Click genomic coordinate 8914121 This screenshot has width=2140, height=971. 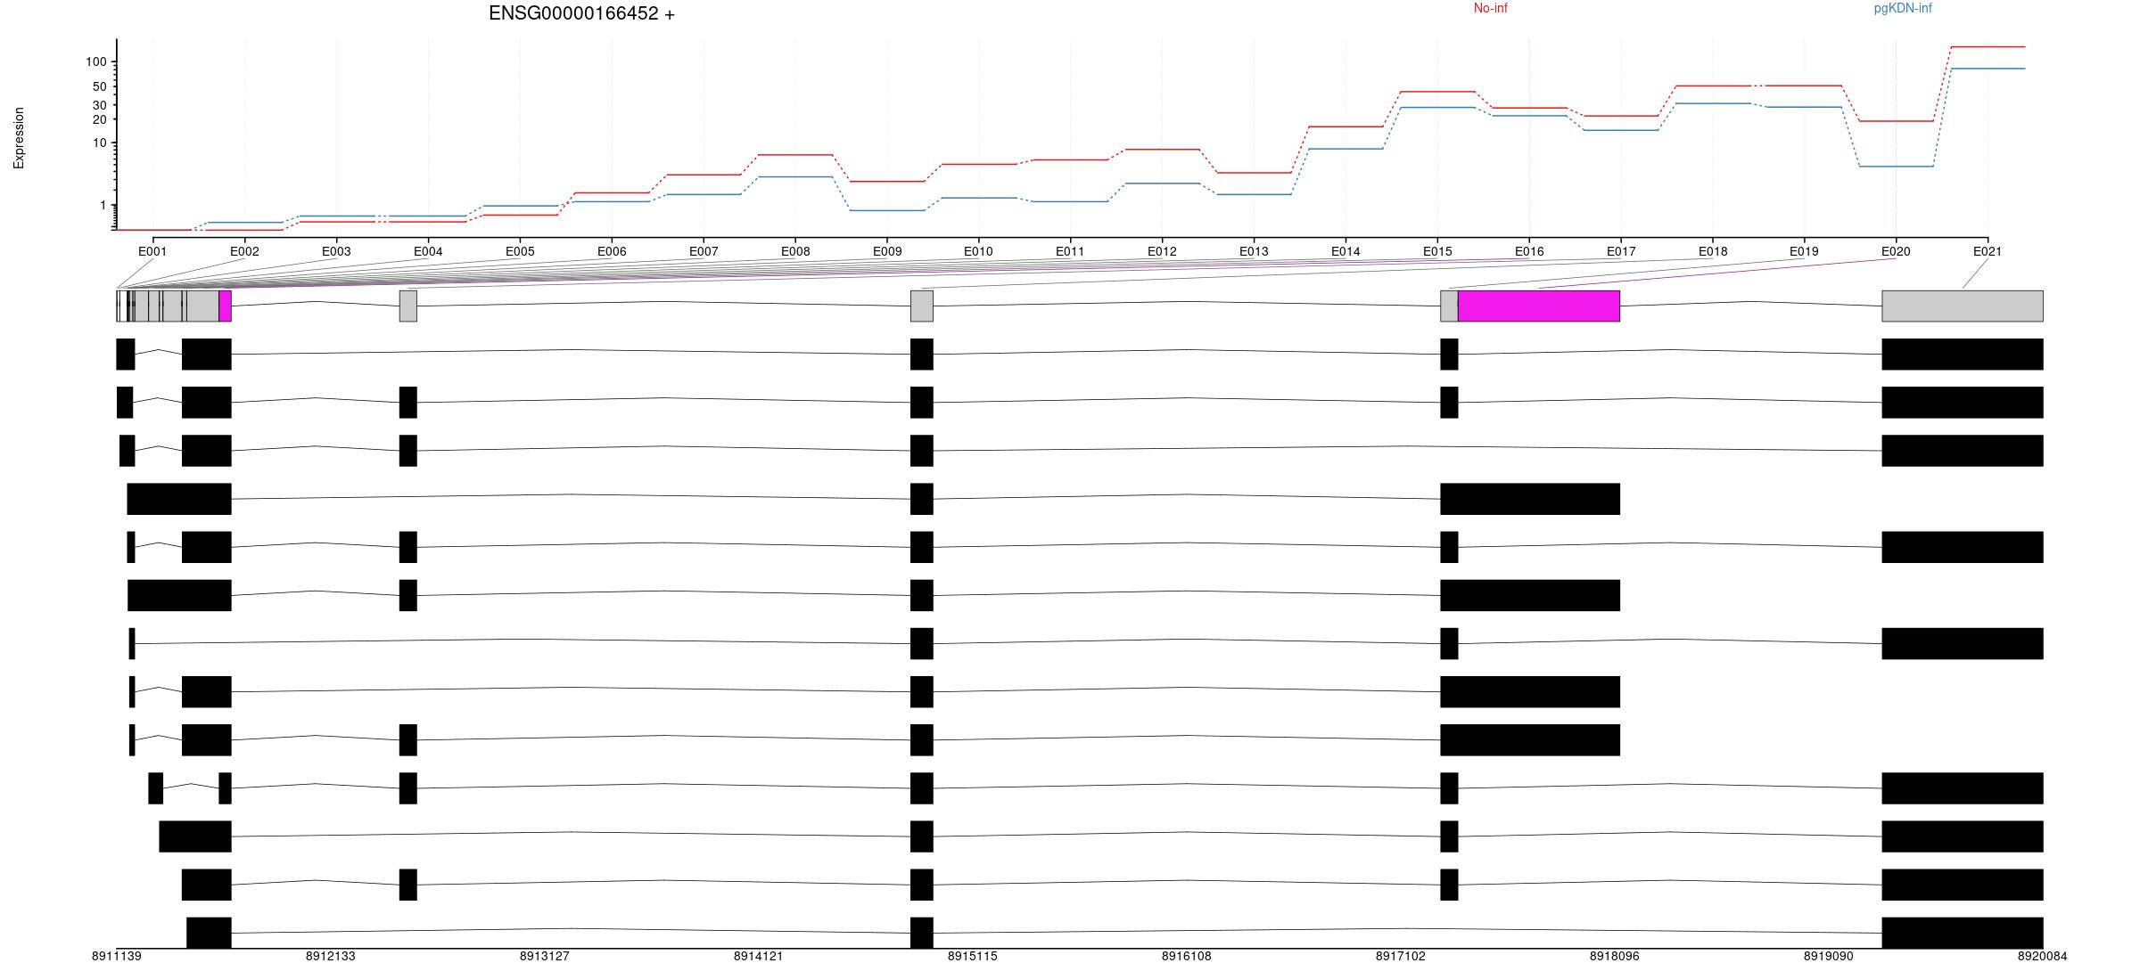(x=759, y=956)
